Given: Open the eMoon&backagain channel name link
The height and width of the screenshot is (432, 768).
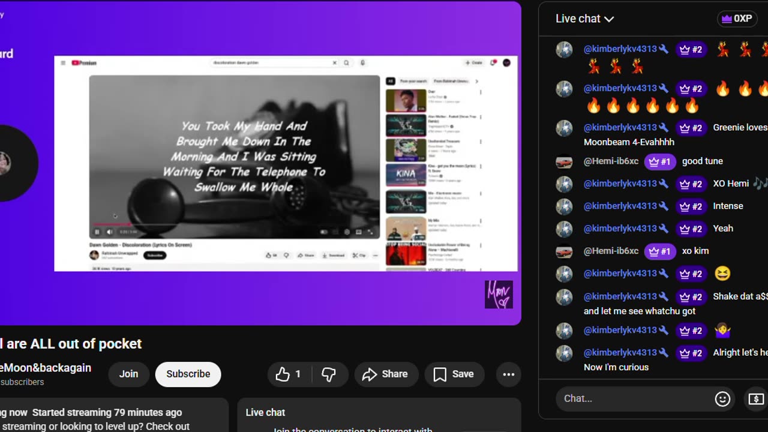Looking at the screenshot, I should (x=46, y=368).
